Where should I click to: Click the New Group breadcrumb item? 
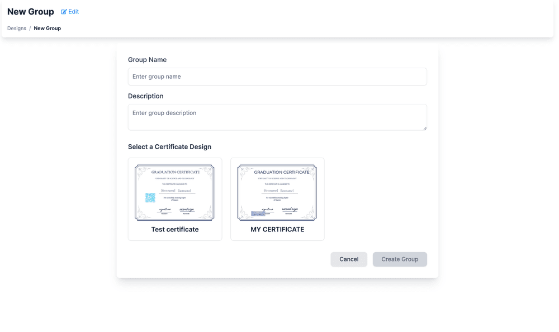[x=48, y=28]
